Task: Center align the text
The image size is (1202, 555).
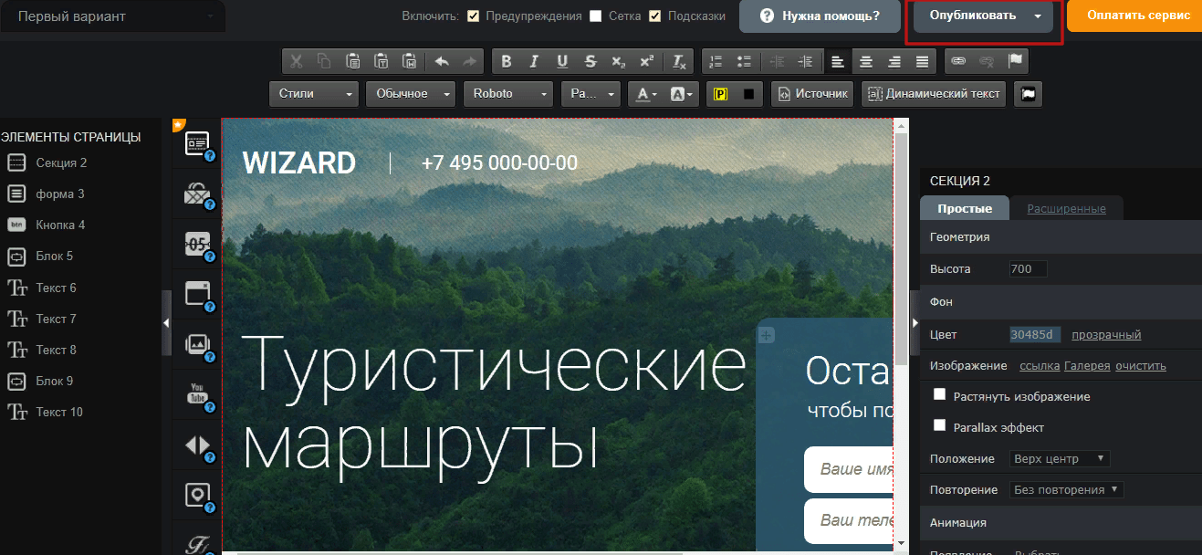Action: coord(866,61)
